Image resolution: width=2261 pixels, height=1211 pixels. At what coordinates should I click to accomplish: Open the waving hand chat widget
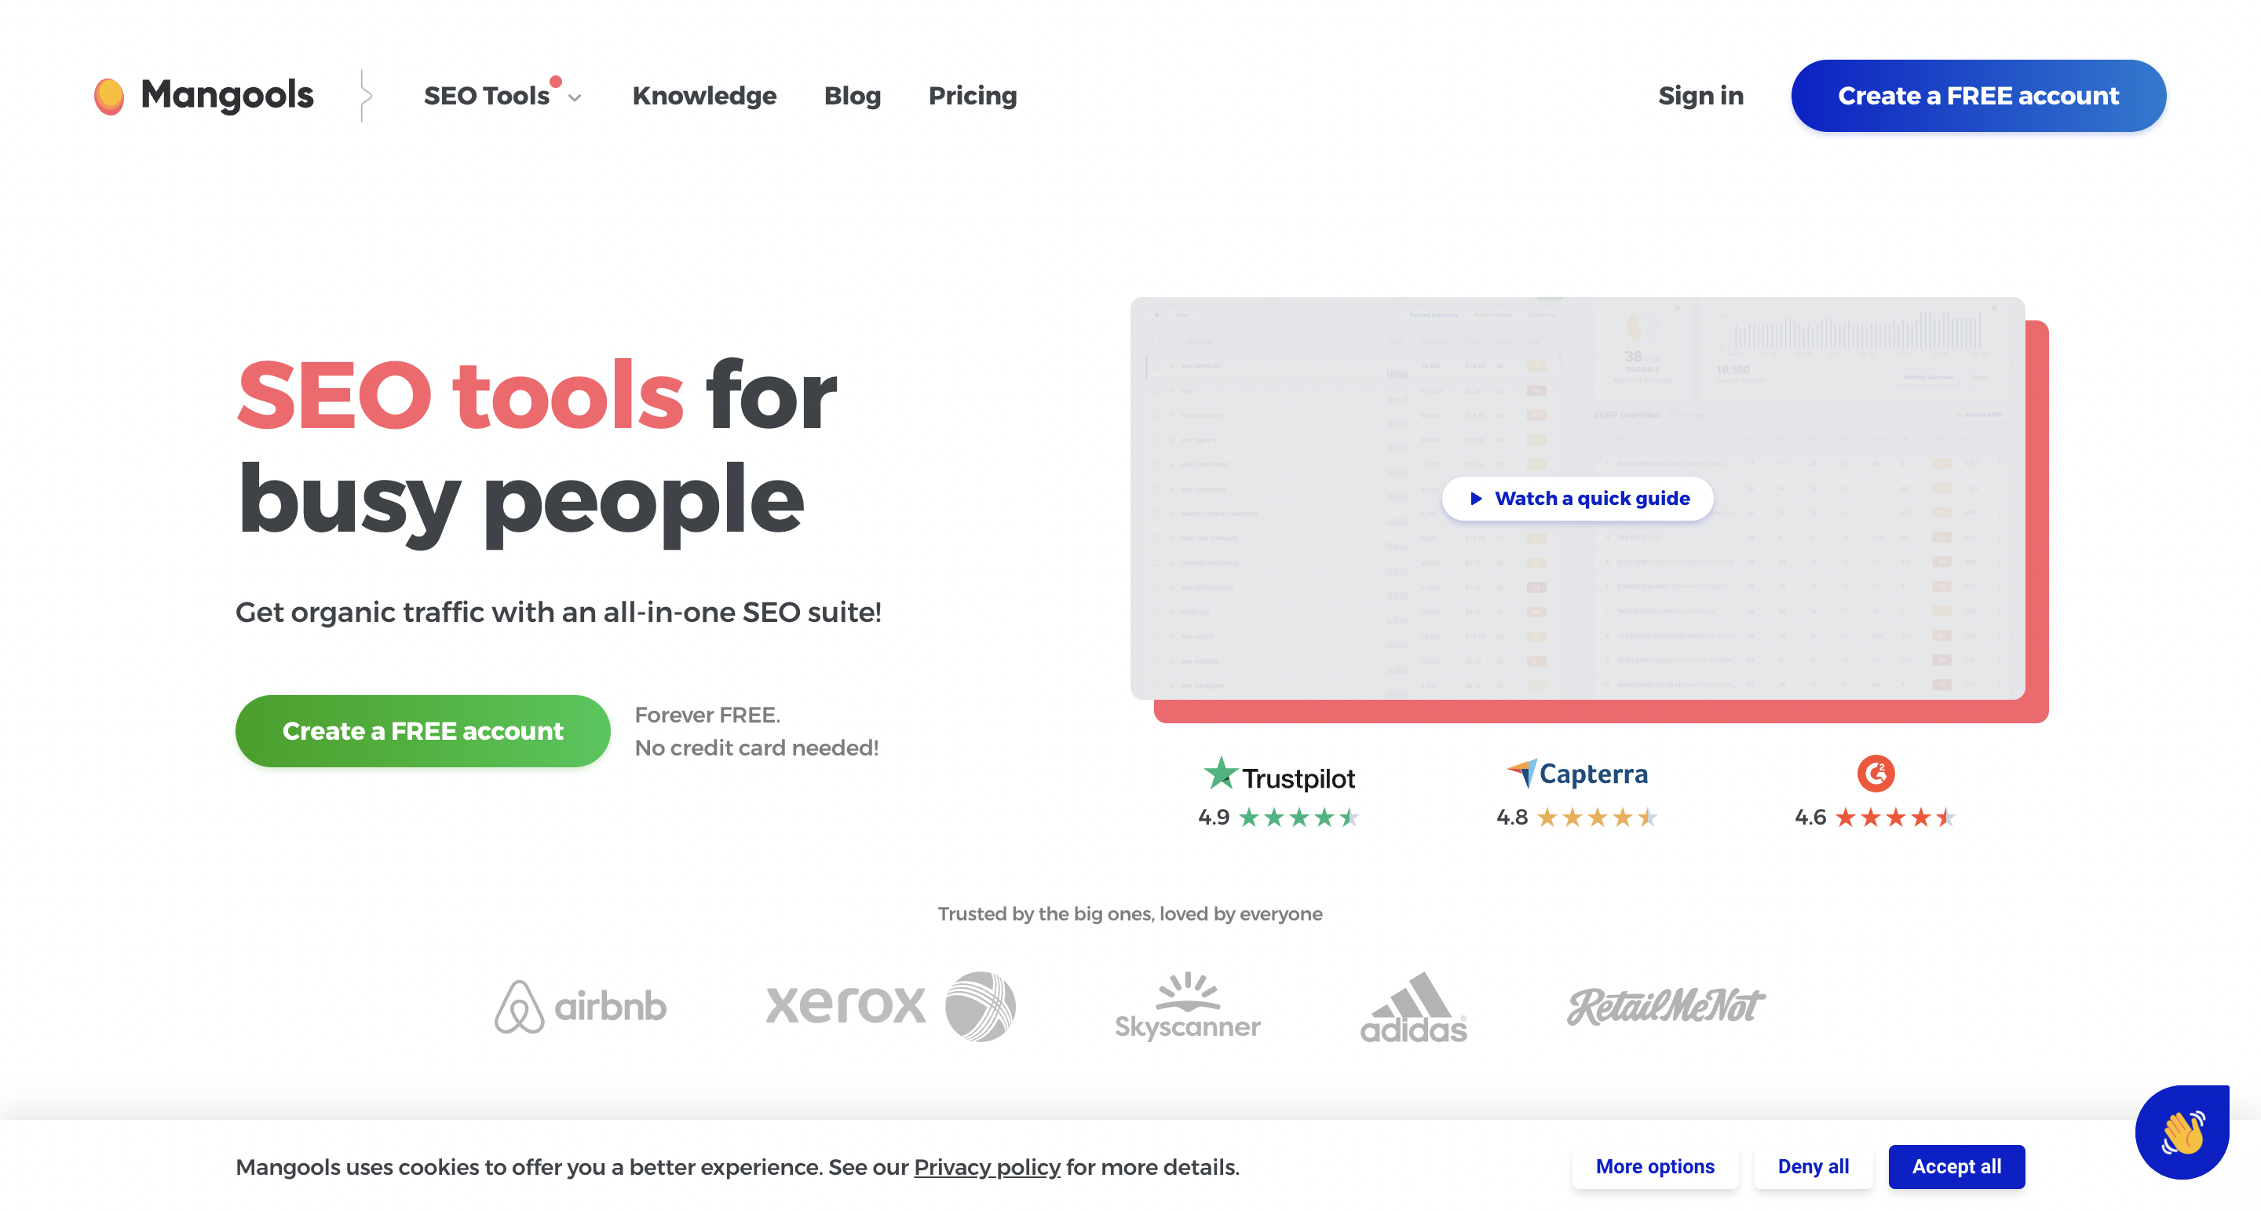pyautogui.click(x=2181, y=1132)
